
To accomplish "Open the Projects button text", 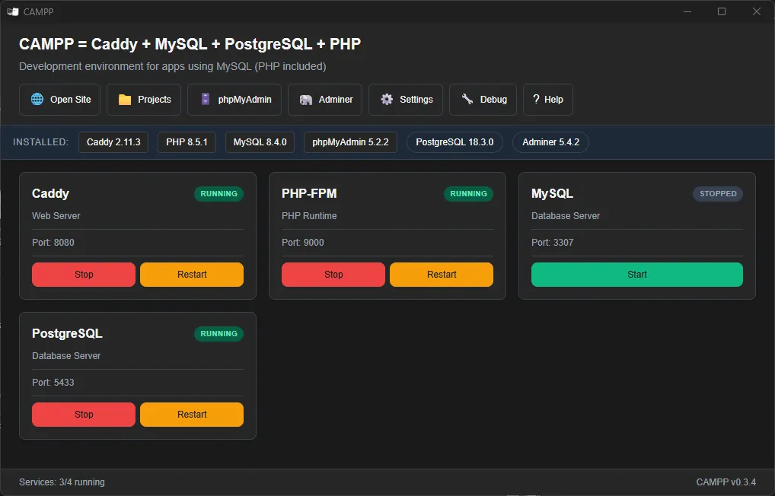I will coord(155,100).
